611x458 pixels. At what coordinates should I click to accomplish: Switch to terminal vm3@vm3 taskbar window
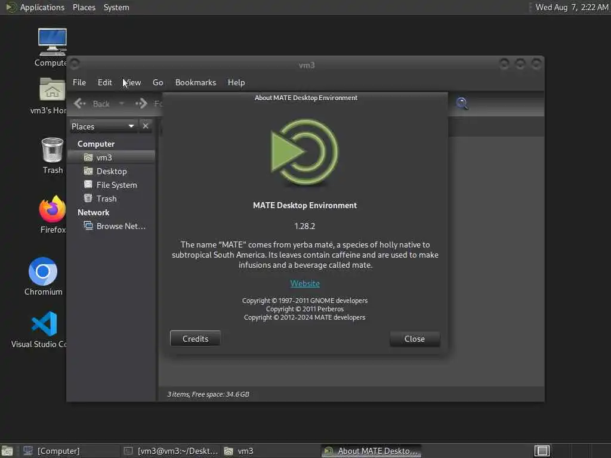[171, 451]
